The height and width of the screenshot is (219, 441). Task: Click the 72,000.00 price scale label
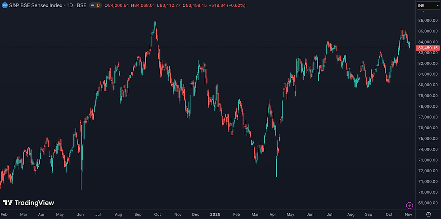pos(428,171)
